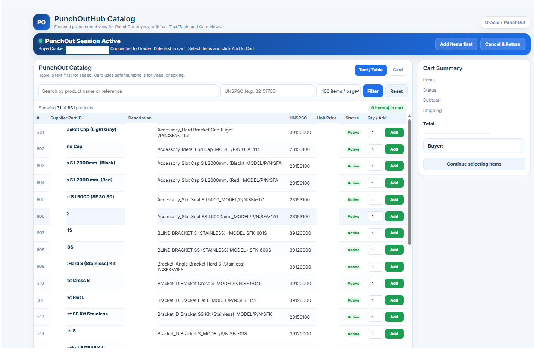Image resolution: width=534 pixels, height=353 pixels.
Task: Click the green session active indicator dot
Action: (x=41, y=41)
